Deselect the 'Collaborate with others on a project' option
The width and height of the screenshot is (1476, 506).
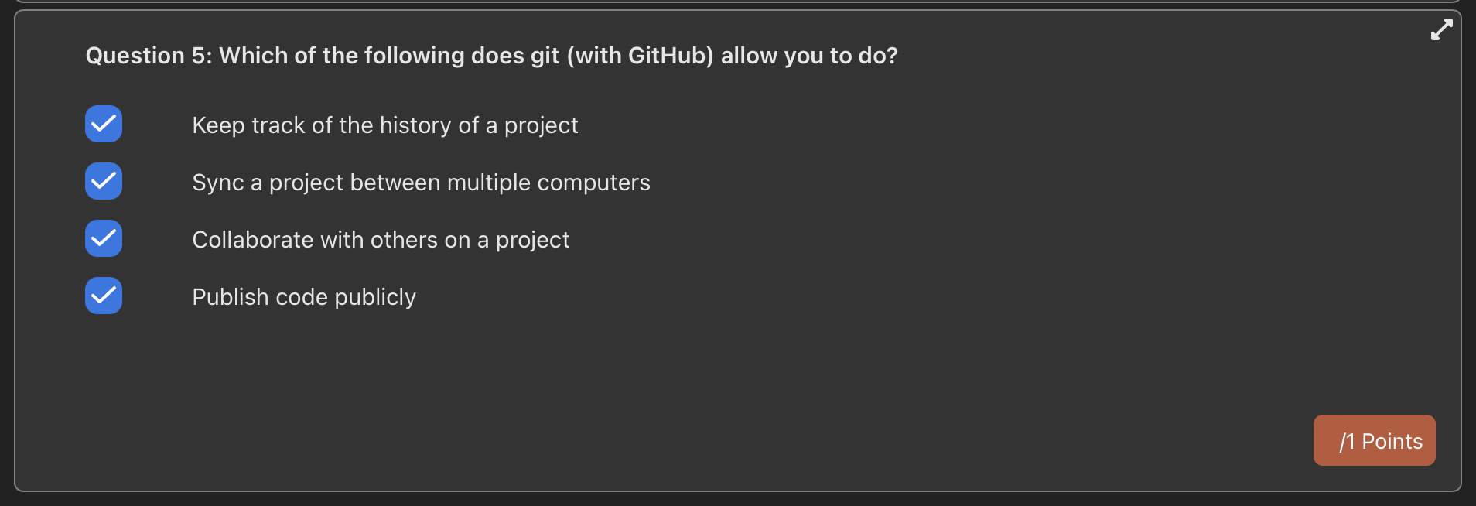(103, 238)
